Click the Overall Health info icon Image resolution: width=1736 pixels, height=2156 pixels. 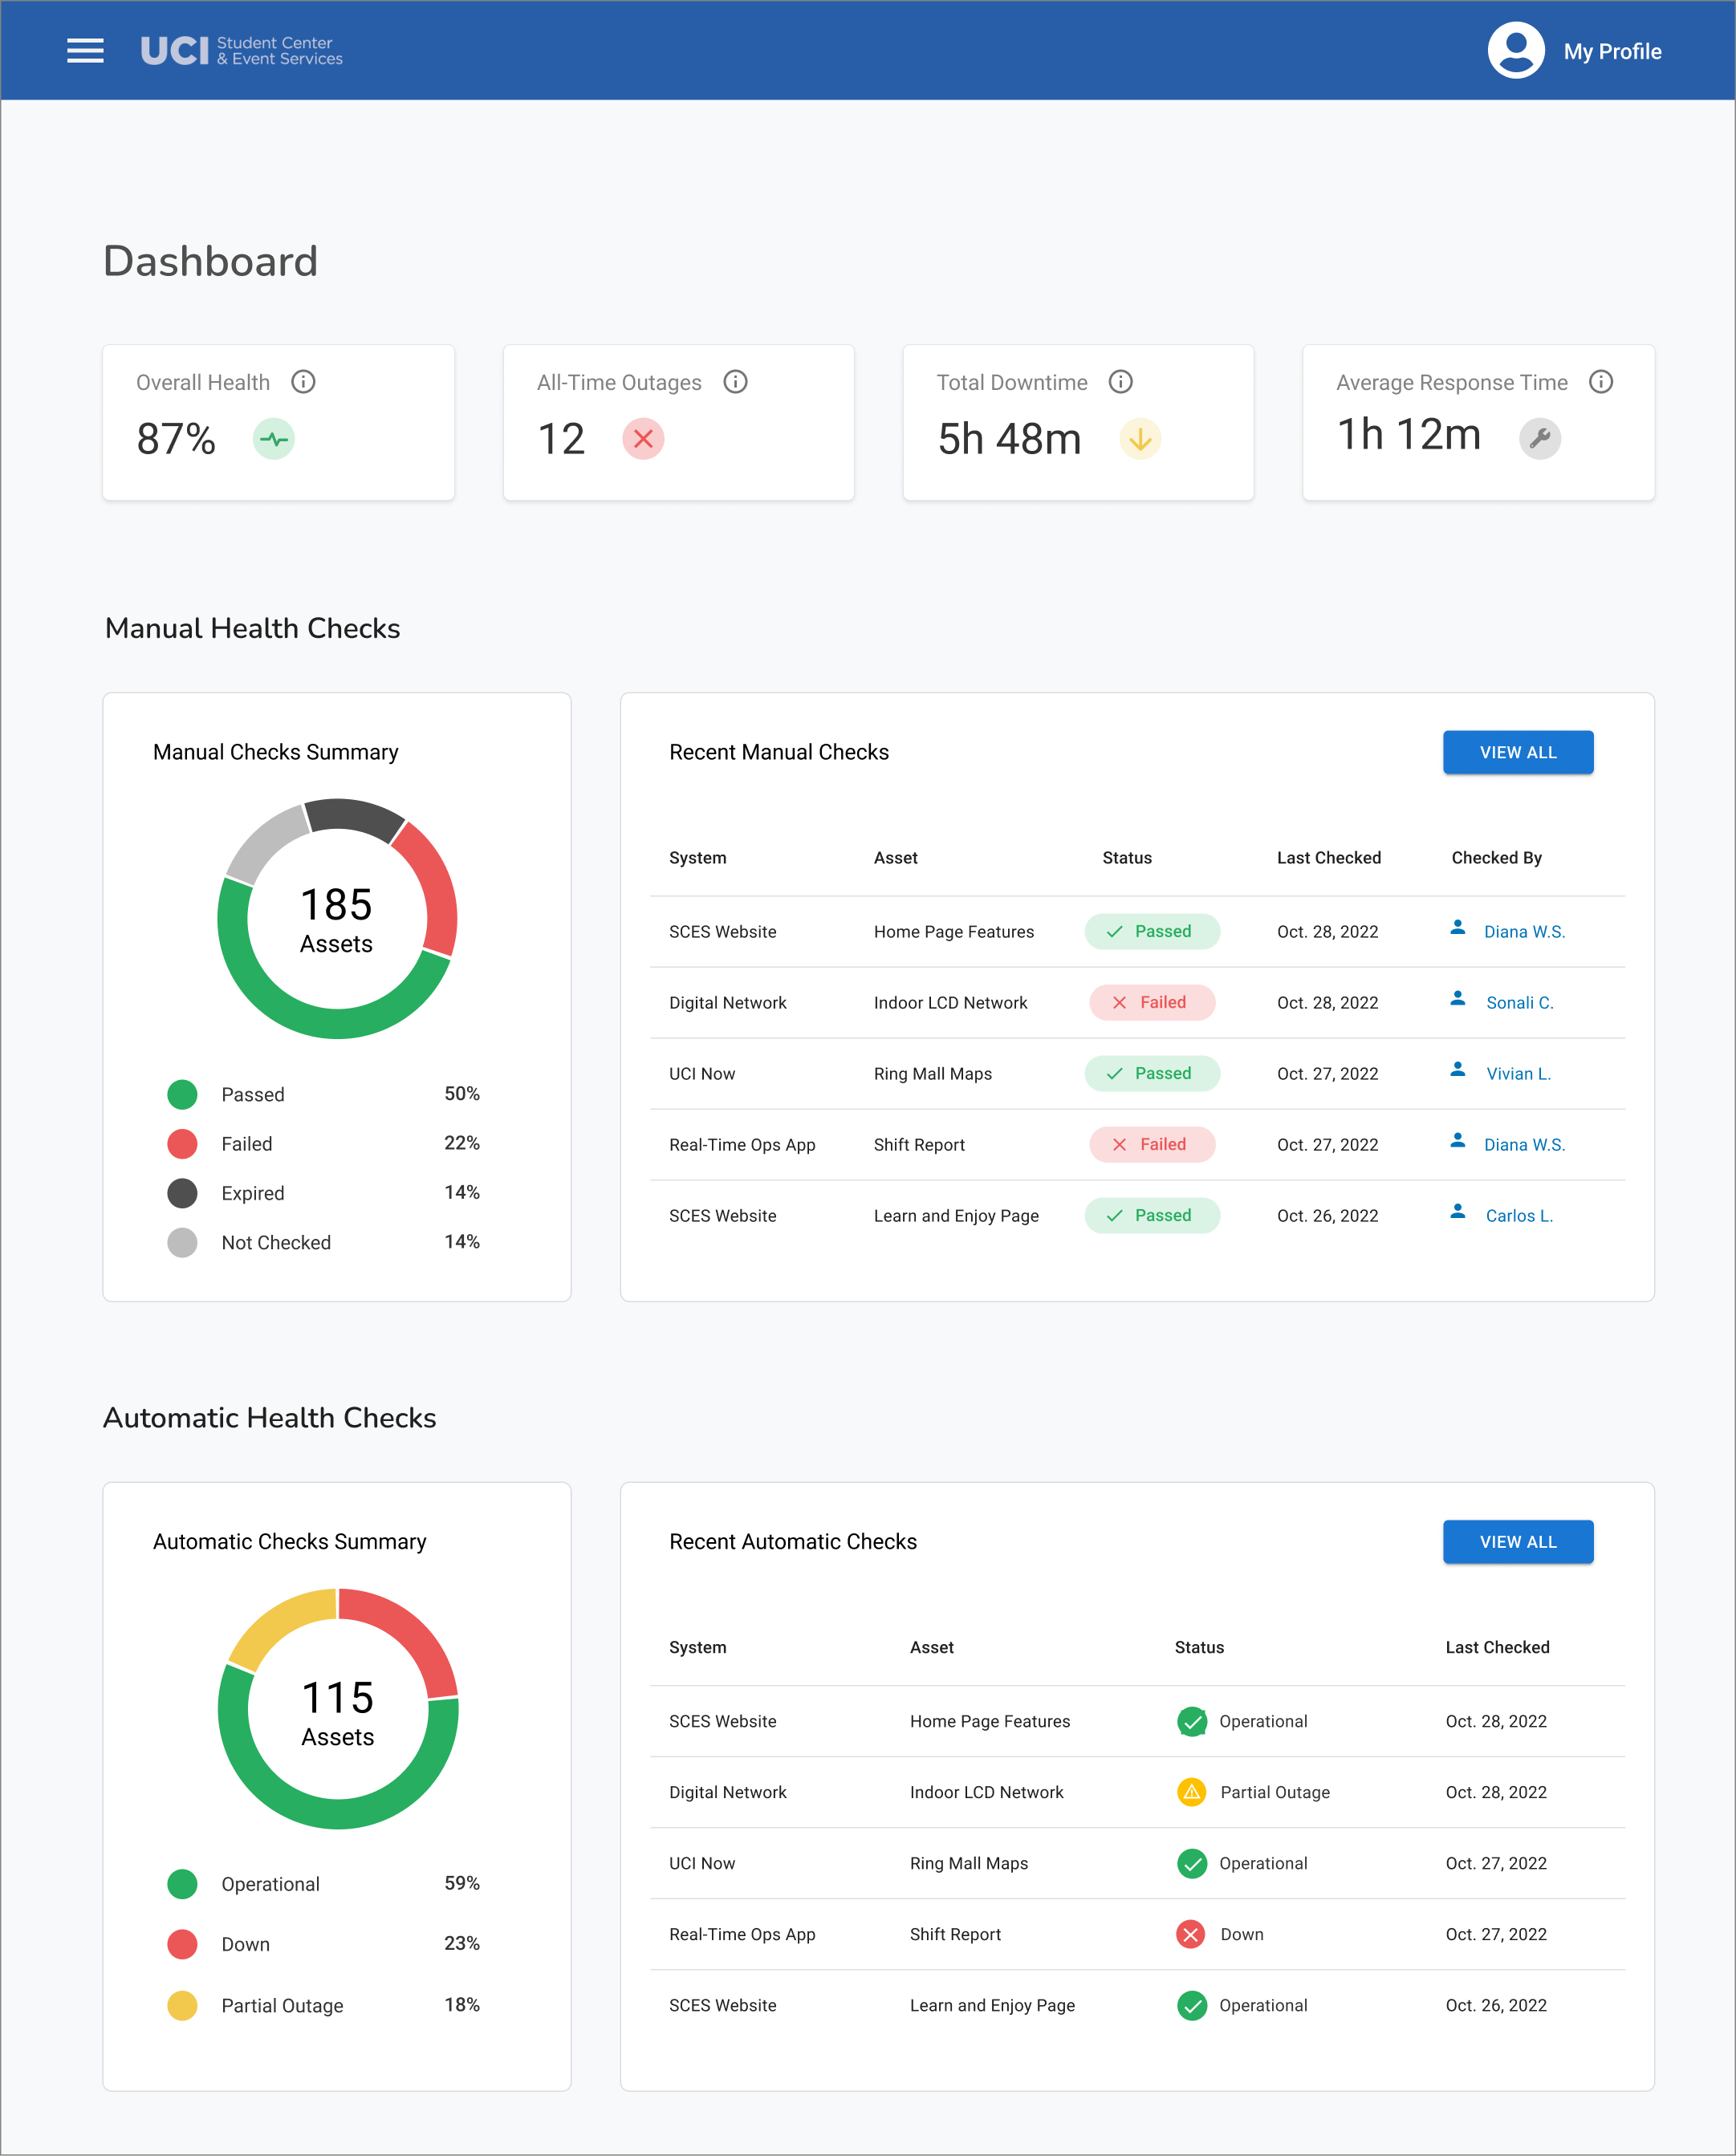[x=303, y=382]
